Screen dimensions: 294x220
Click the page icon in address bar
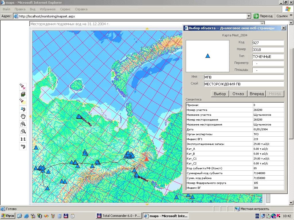click(x=16, y=16)
